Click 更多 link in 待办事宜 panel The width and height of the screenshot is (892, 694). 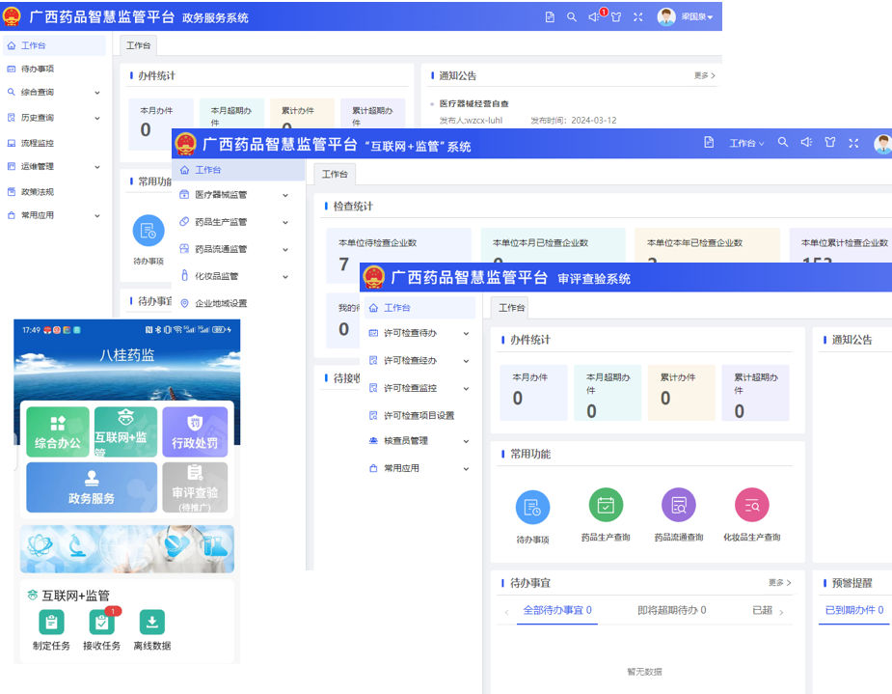pos(779,583)
